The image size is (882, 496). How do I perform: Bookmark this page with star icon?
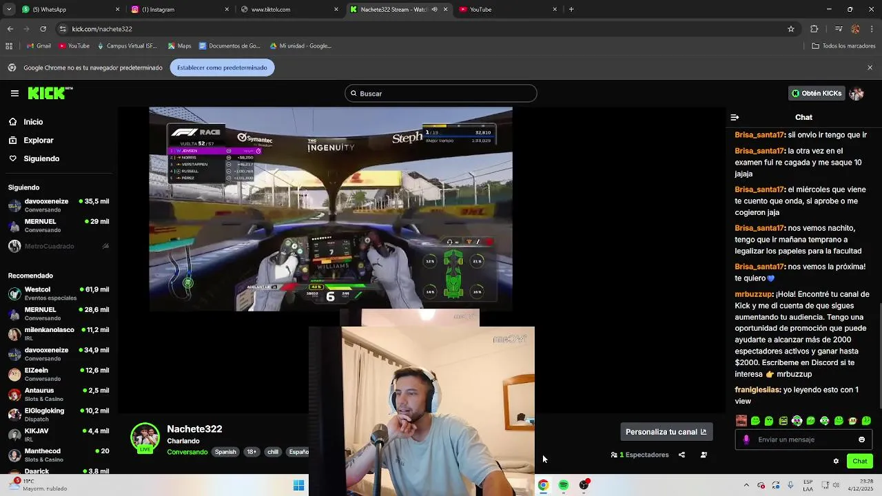(x=791, y=29)
